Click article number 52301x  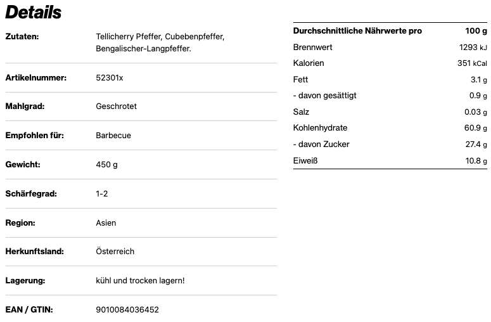coord(110,77)
